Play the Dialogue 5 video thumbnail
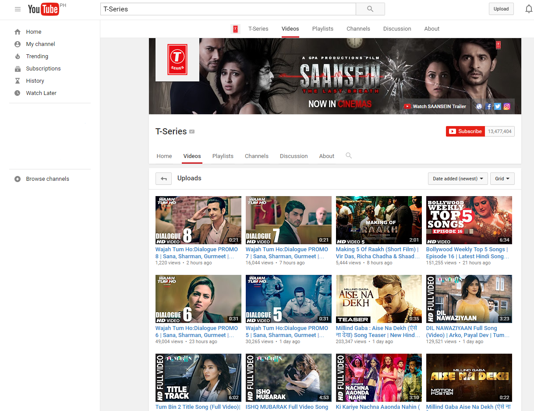The height and width of the screenshot is (411, 534). (x=289, y=299)
